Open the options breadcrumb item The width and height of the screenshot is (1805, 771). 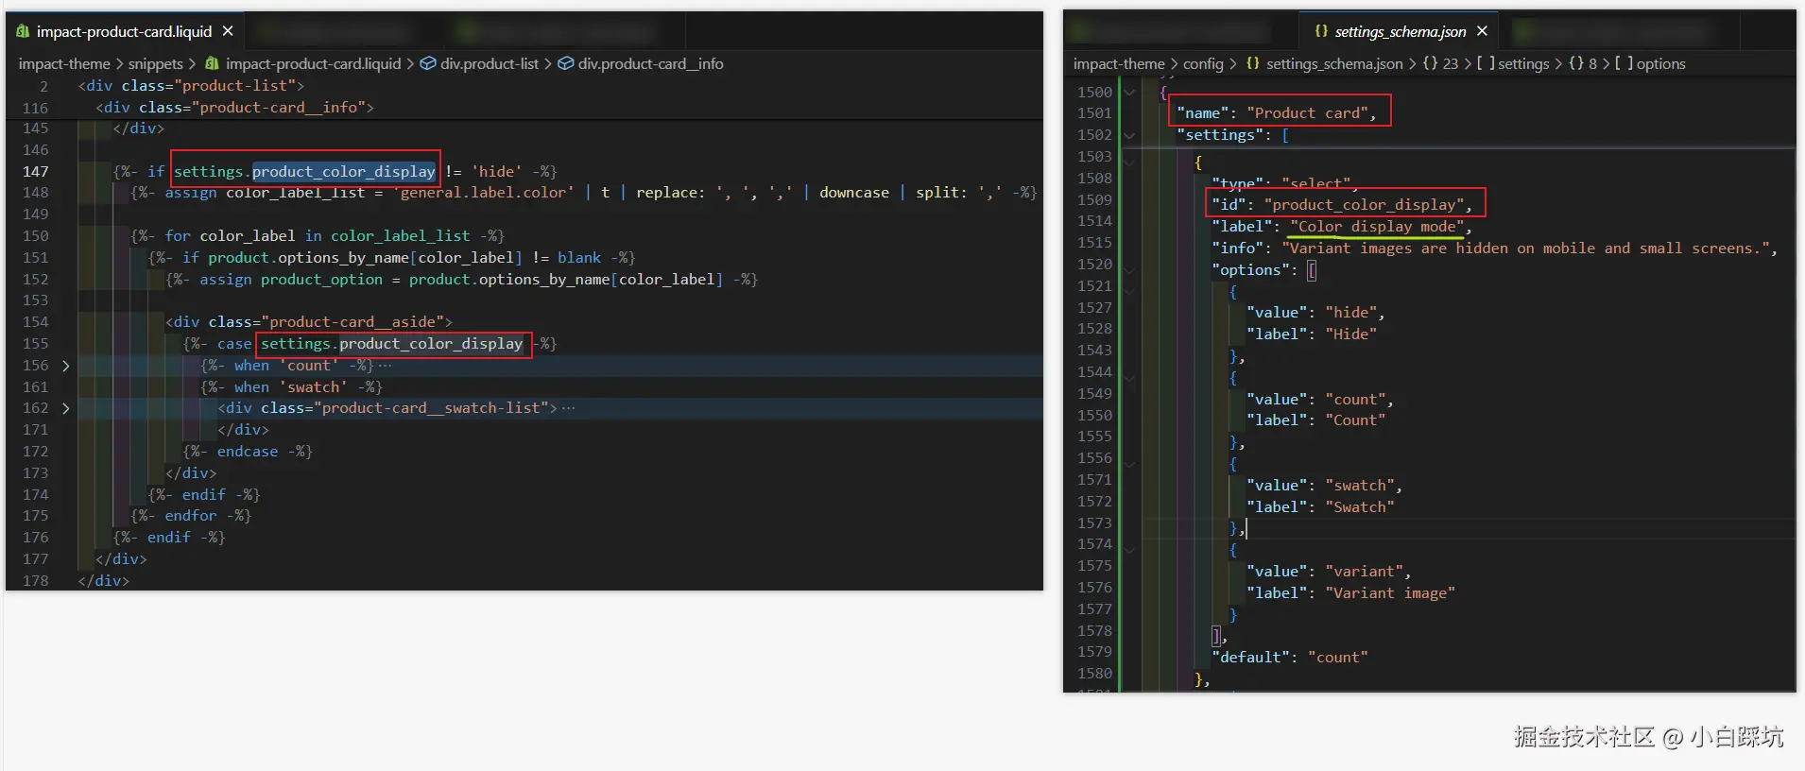1660,63
